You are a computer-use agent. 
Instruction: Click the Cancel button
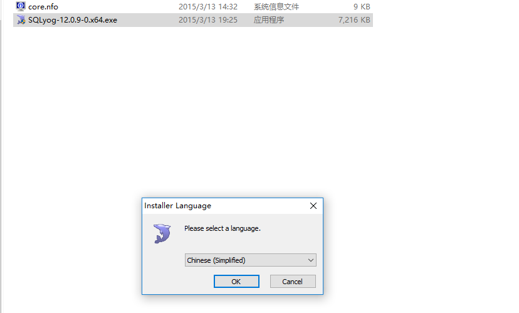[x=293, y=282]
